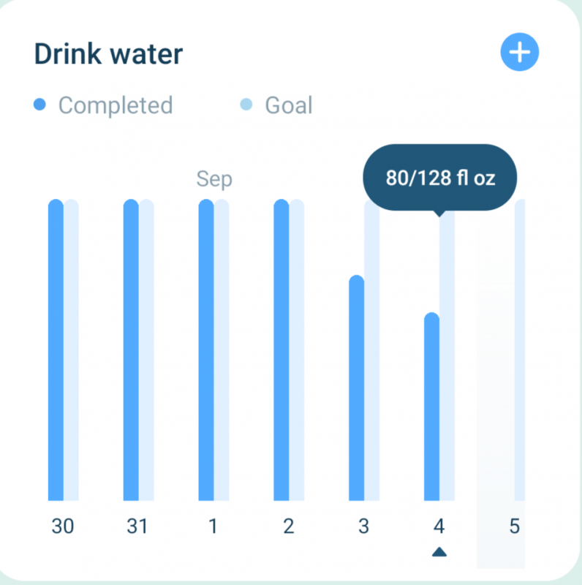Viewport: 582px width, 585px height.
Task: Click the triangle marker under day 4
Action: point(439,551)
